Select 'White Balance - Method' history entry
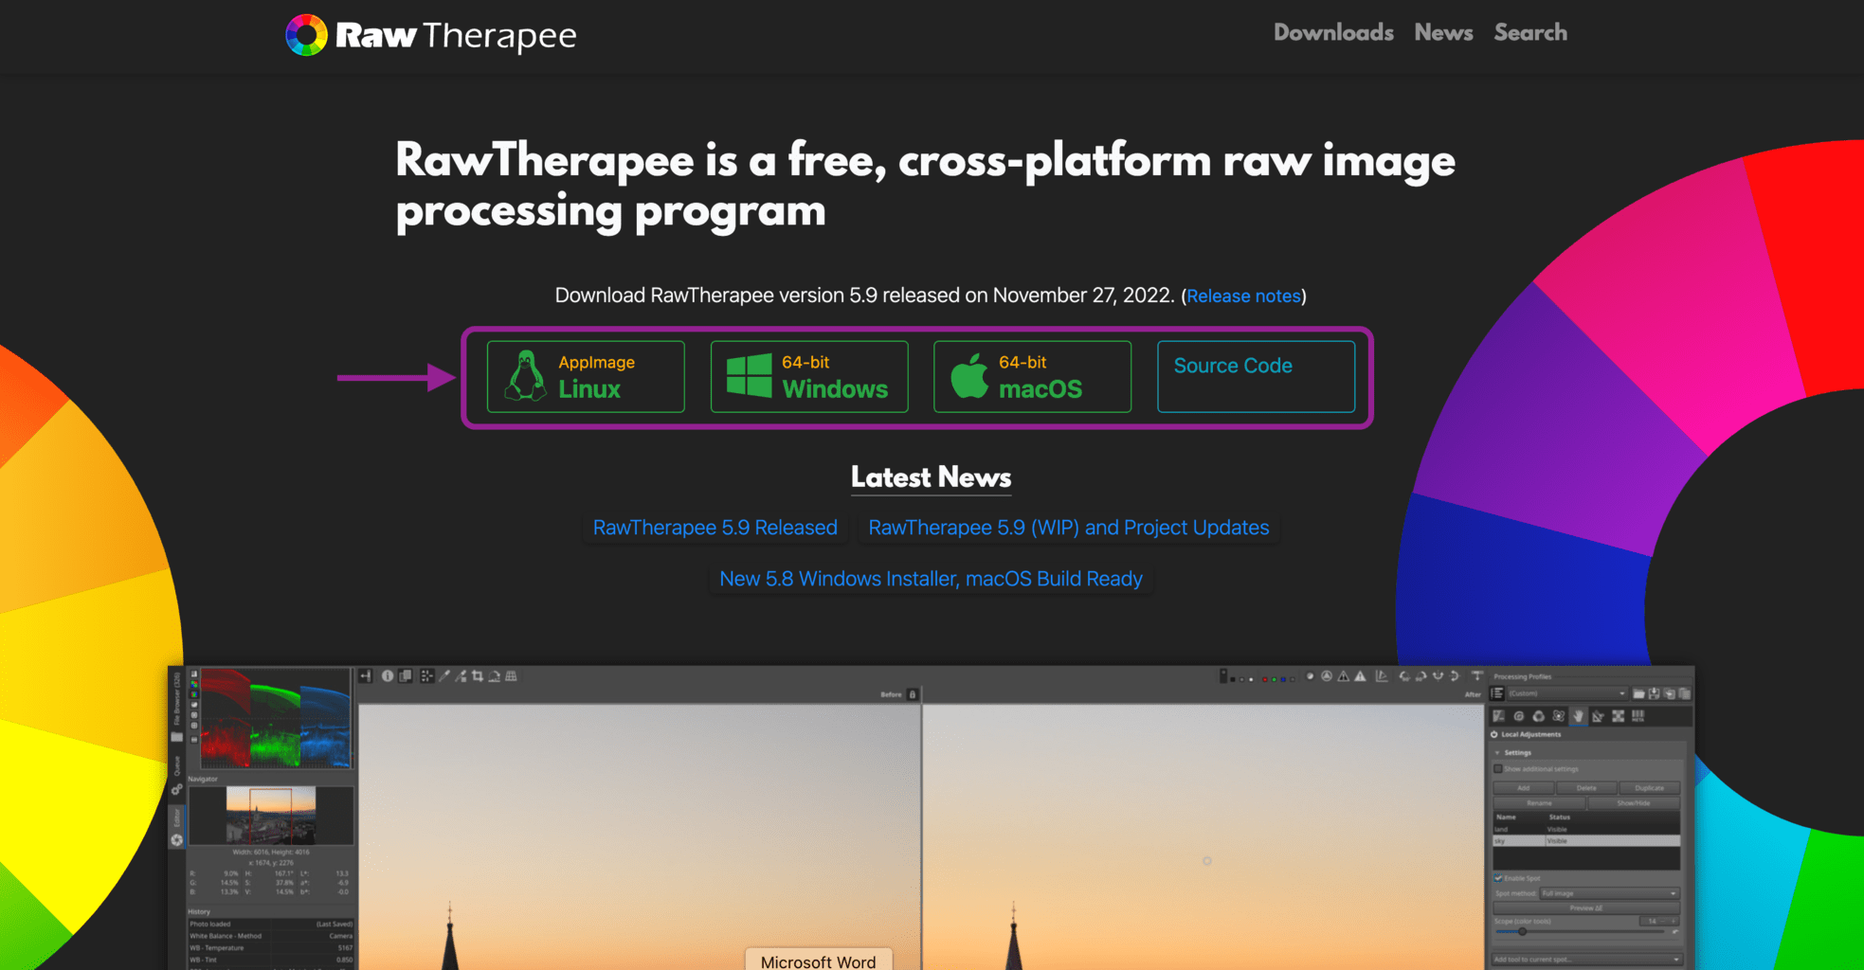 click(270, 936)
